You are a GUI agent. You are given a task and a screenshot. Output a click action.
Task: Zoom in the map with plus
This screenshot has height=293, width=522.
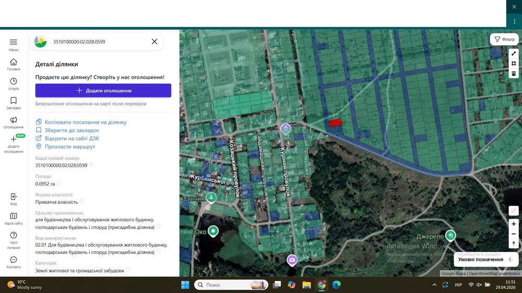click(514, 224)
